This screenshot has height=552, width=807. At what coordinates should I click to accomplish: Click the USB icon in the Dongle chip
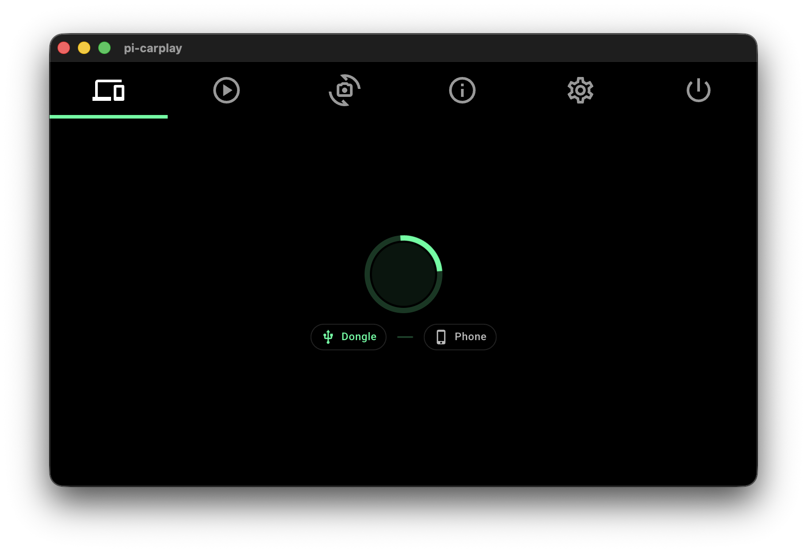tap(328, 337)
